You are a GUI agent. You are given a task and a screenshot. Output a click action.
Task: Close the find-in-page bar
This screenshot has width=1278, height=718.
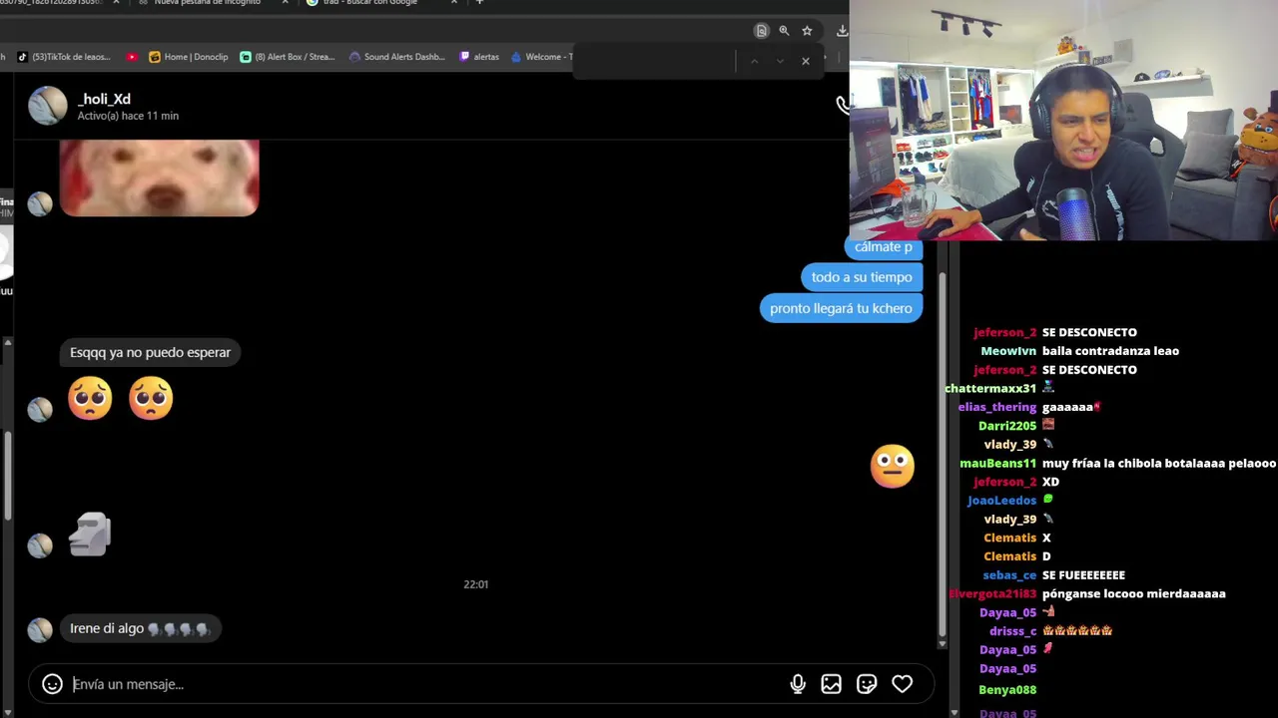coord(806,61)
